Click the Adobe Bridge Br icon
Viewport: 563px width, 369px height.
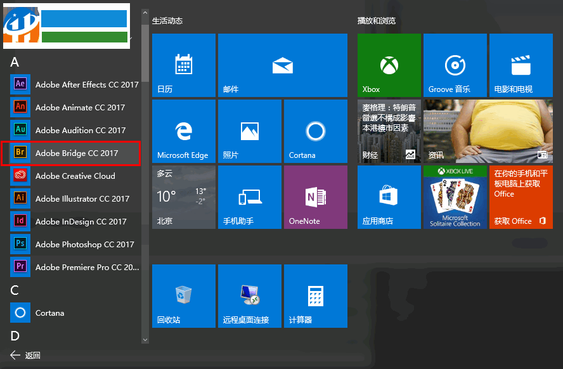coord(20,153)
